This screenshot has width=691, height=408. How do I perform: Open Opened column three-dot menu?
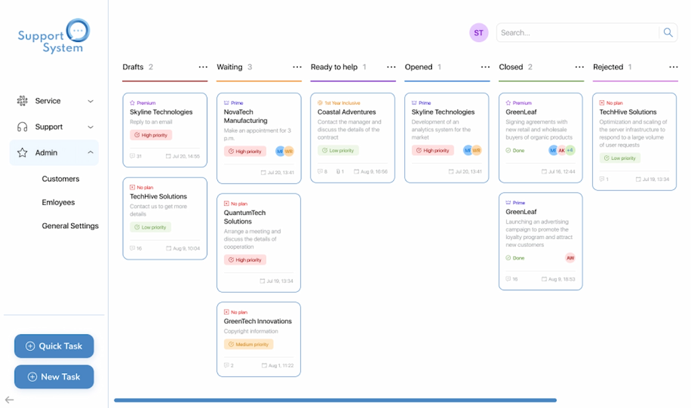(x=485, y=67)
